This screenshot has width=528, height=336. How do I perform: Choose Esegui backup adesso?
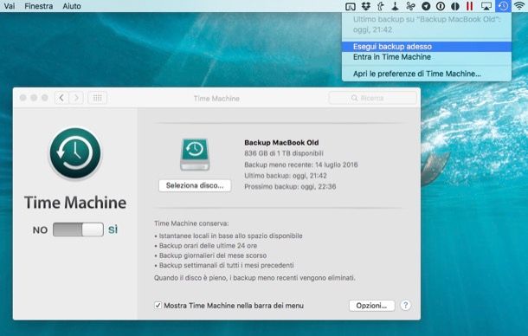pos(427,47)
